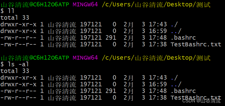Click ".bashrc" filename in the ll output

[183, 38]
